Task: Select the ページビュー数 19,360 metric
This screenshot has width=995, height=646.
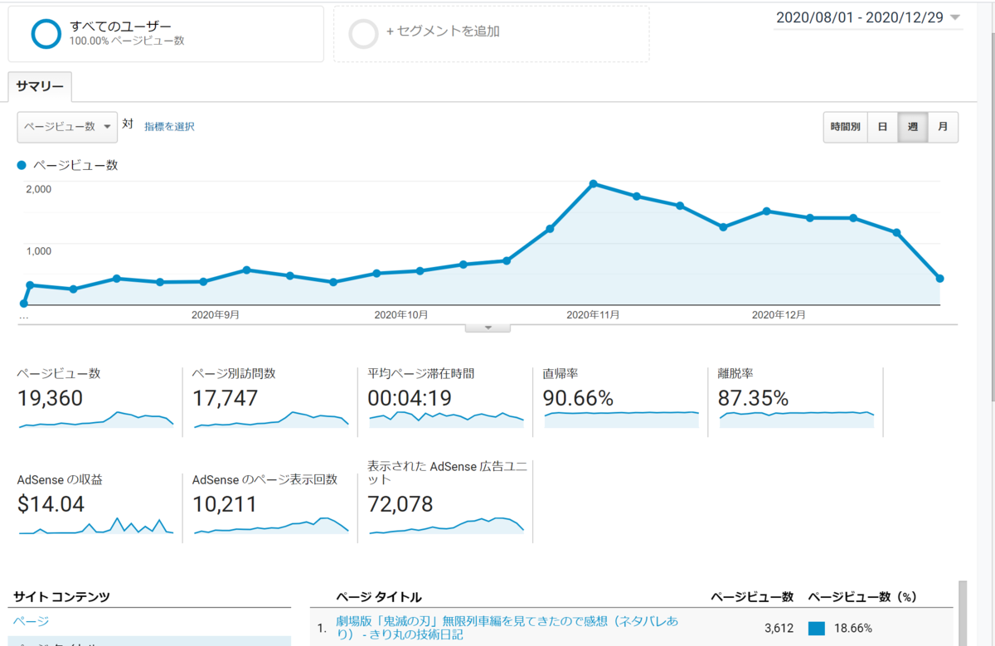Action: 95,401
